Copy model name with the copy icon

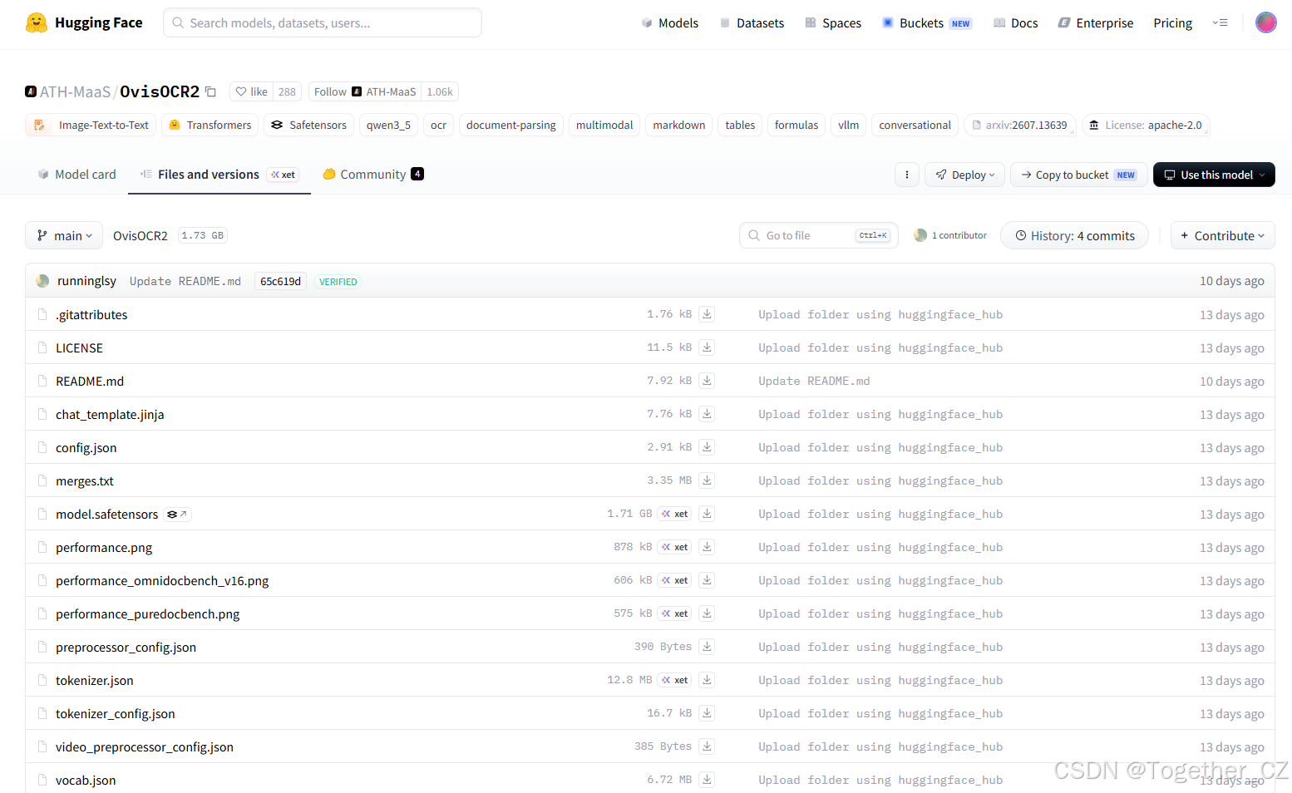(211, 91)
